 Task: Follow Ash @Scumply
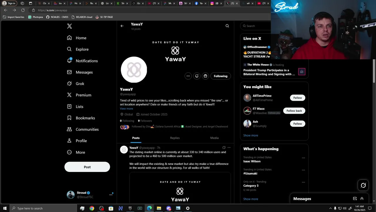click(298, 124)
